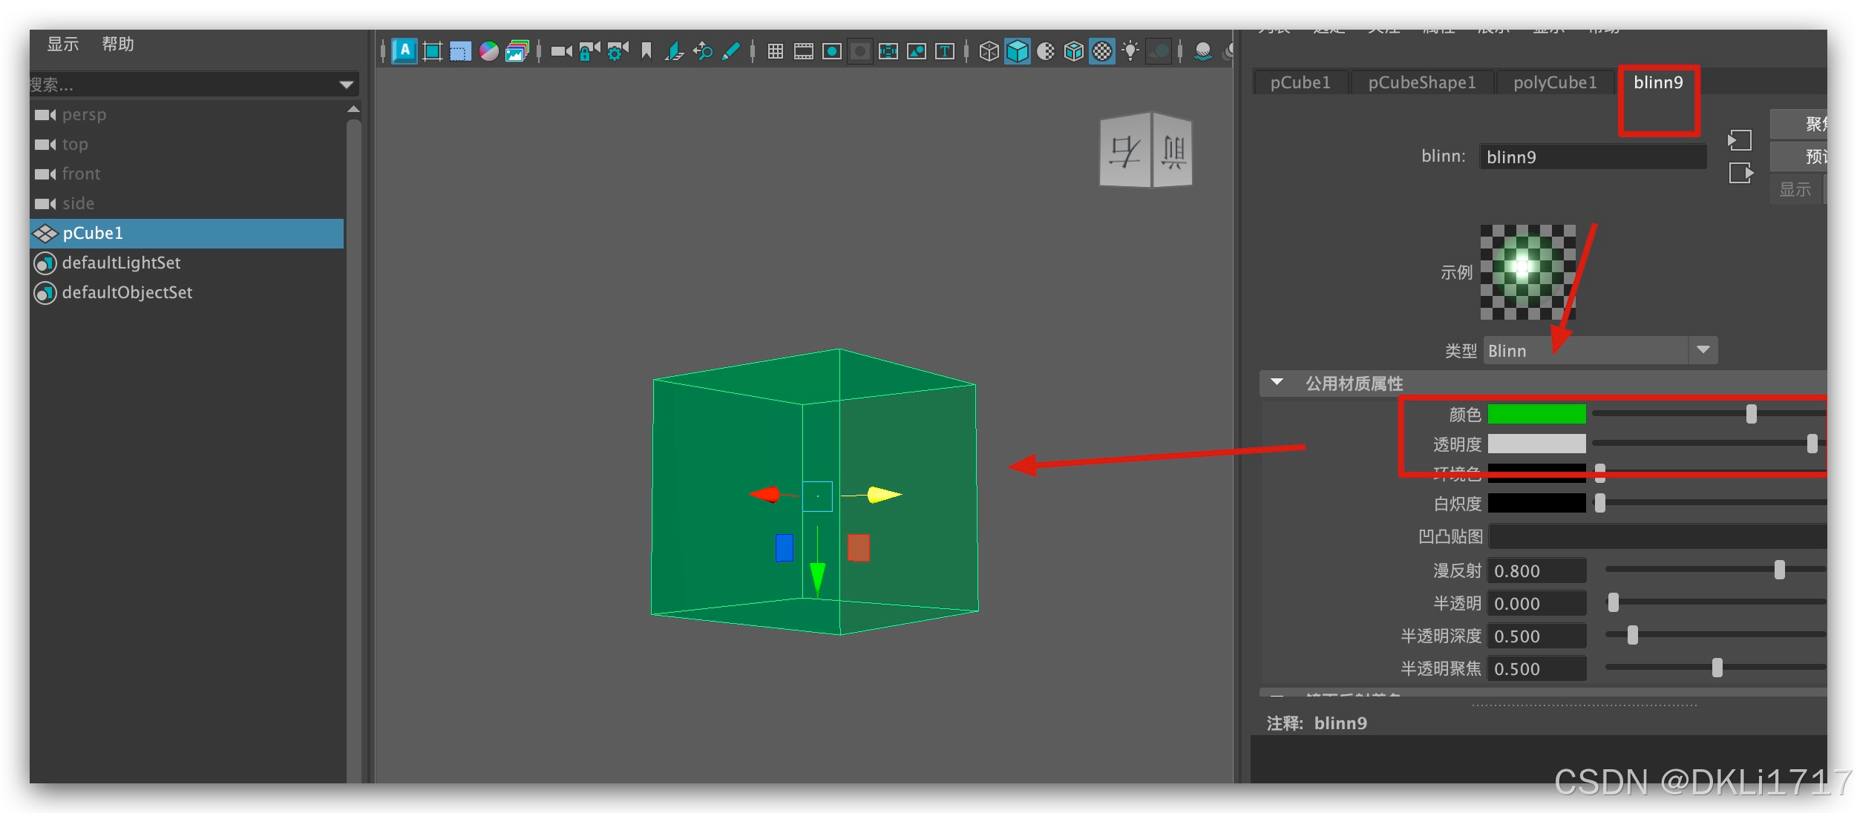This screenshot has height=813, width=1857.
Task: Click the grease pencil icon
Action: point(731,51)
